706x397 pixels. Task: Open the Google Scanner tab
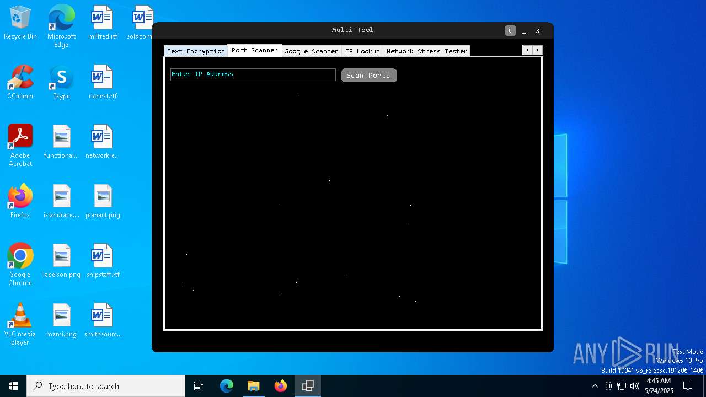tap(311, 51)
